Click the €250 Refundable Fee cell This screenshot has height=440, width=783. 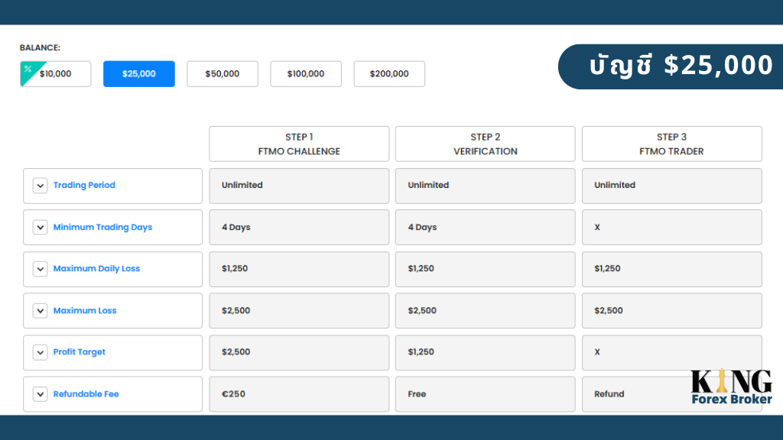point(299,394)
